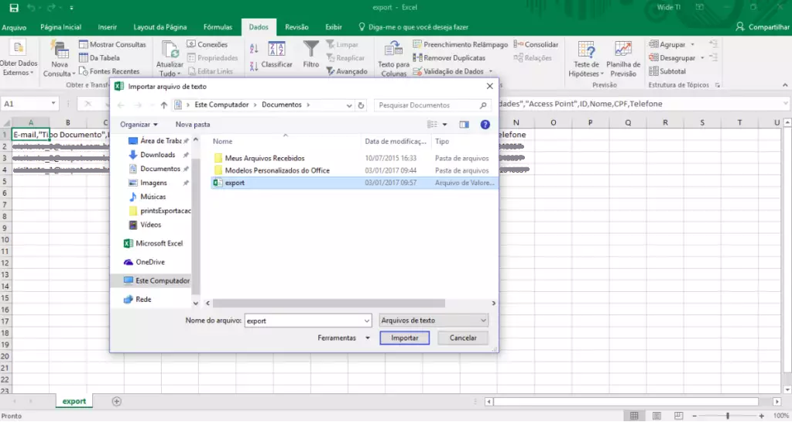The width and height of the screenshot is (792, 422).
Task: Click the Save icon in quick access toolbar
Action: coord(14,8)
